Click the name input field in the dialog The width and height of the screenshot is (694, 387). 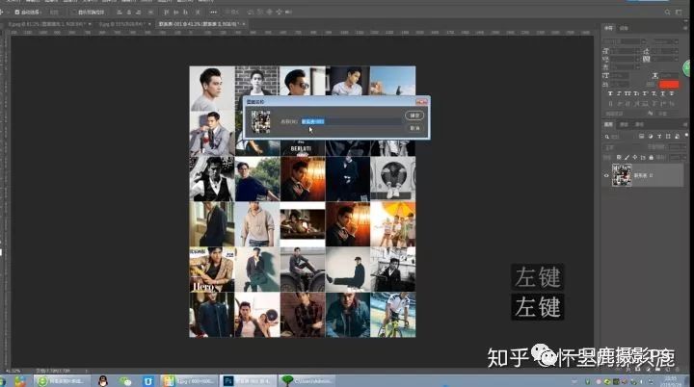pyautogui.click(x=352, y=121)
